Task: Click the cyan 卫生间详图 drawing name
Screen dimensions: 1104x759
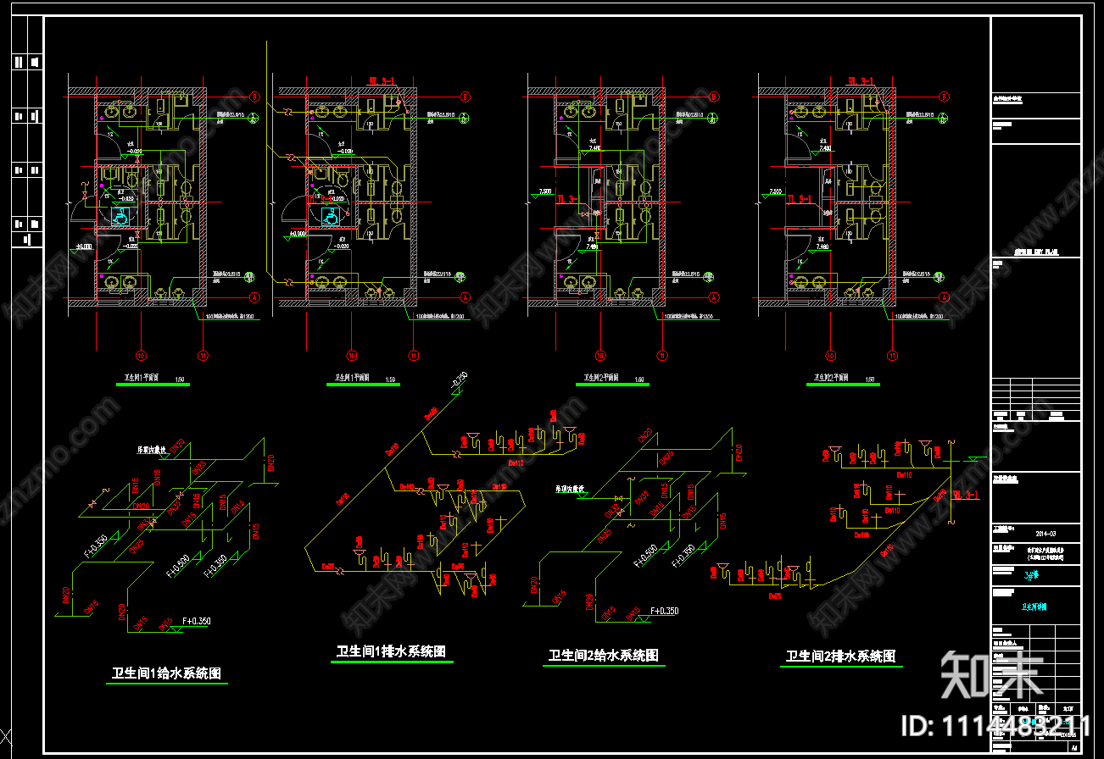Action: (1035, 607)
